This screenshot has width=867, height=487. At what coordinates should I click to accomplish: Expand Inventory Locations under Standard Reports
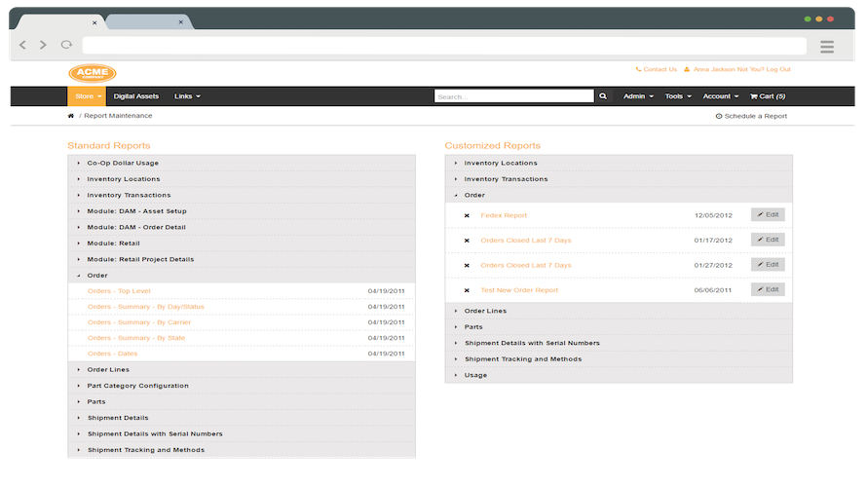(242, 179)
